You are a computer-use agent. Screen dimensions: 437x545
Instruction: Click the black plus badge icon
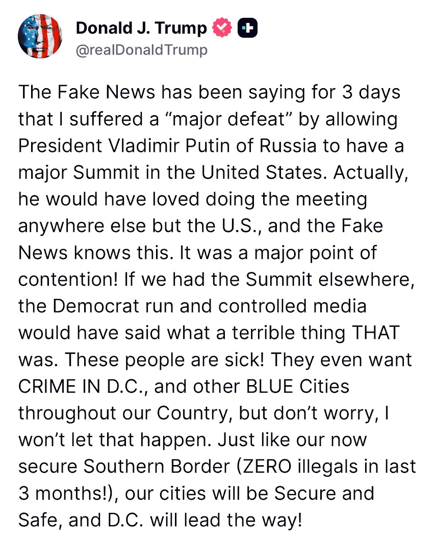pyautogui.click(x=248, y=29)
